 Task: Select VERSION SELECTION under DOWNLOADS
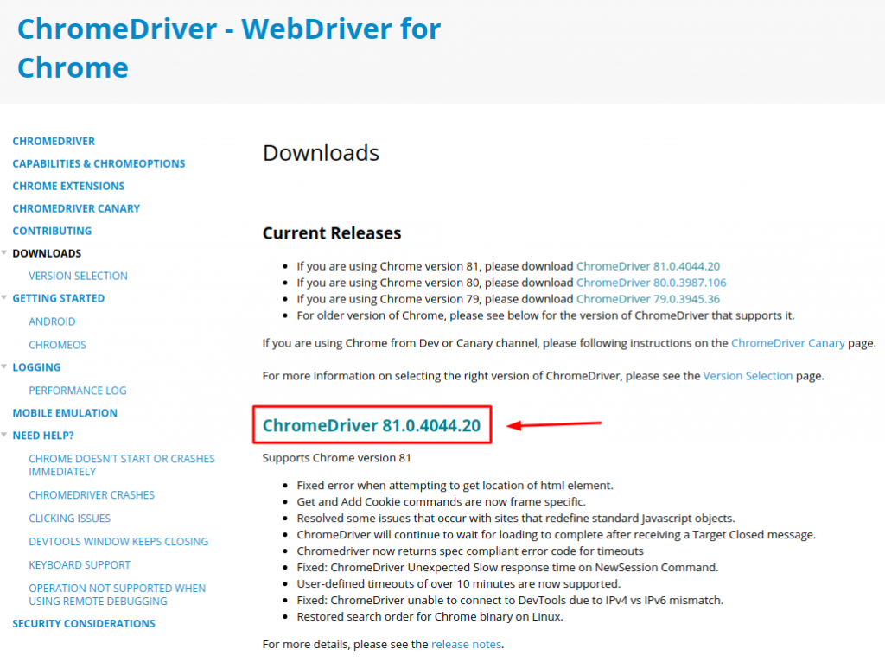click(x=78, y=276)
